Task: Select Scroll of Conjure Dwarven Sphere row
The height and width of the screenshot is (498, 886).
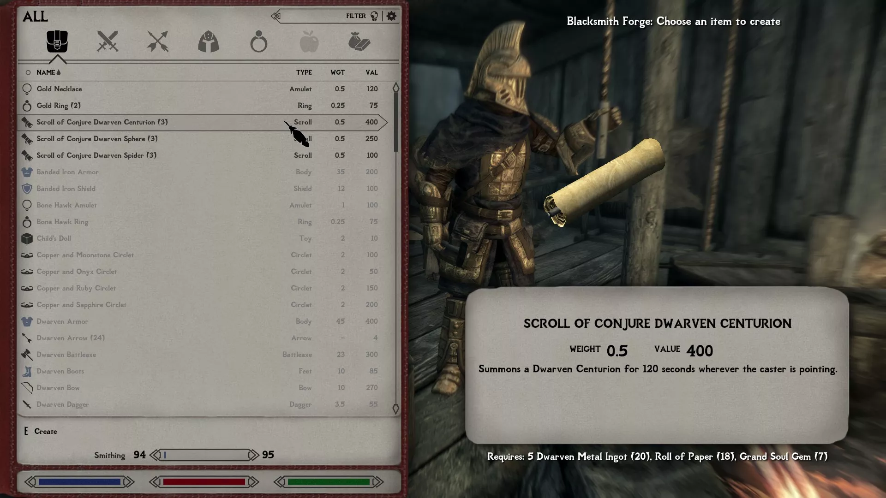Action: tap(202, 139)
